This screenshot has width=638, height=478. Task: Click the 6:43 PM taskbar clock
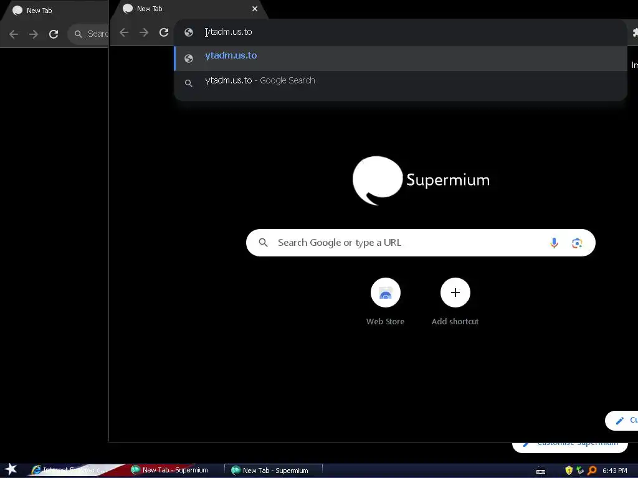615,471
